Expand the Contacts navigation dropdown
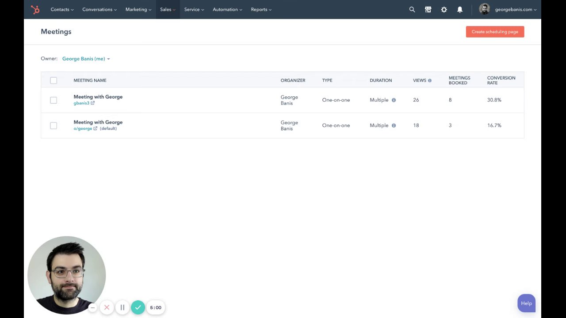The image size is (566, 318). (x=62, y=9)
